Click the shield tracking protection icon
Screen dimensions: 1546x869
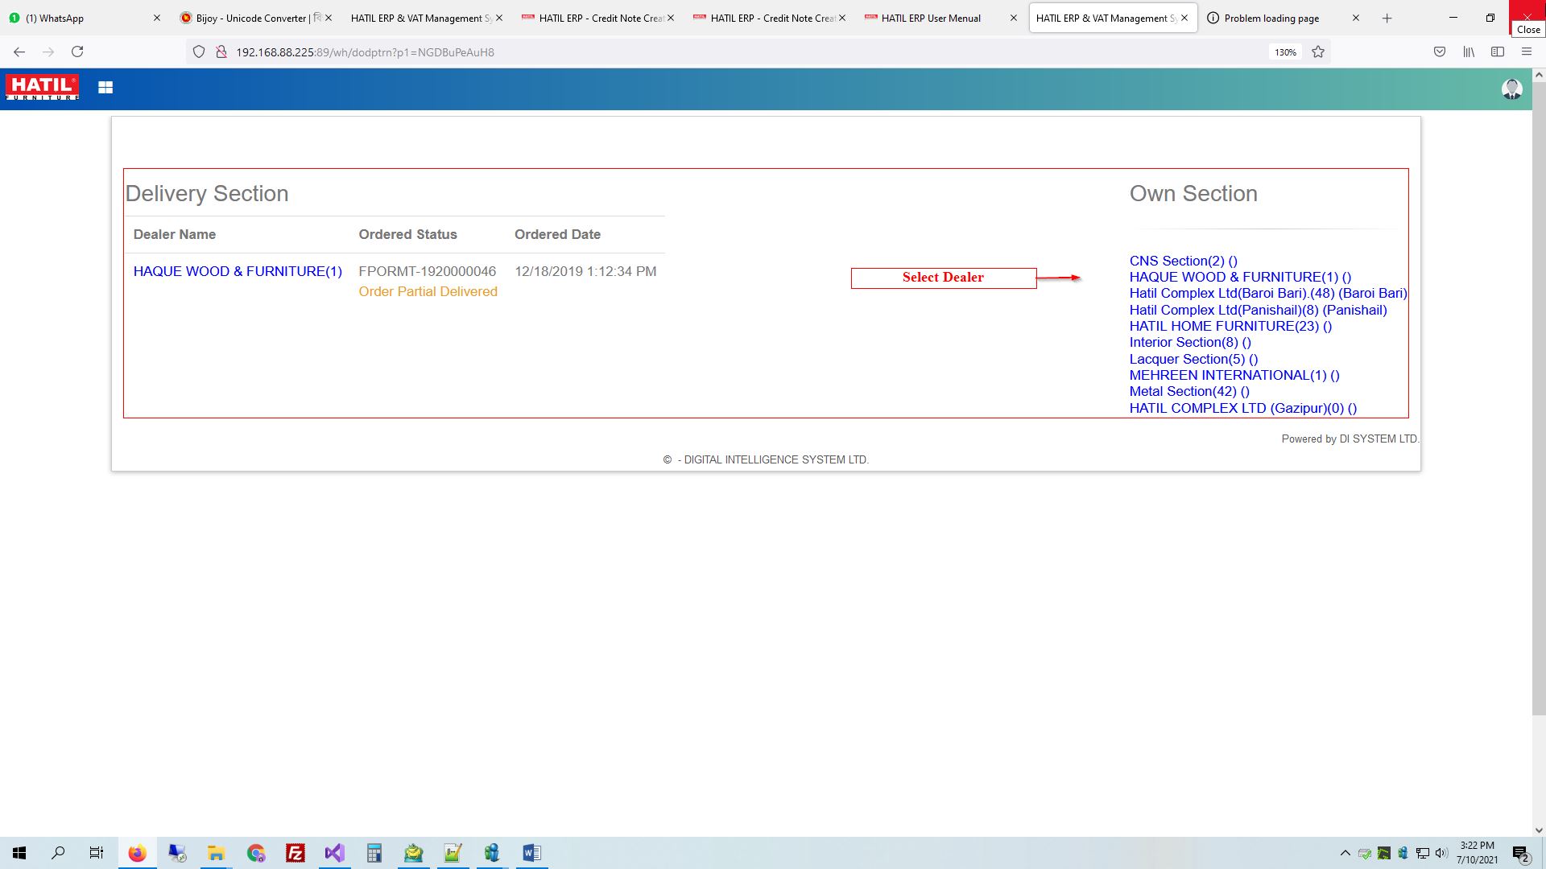199,51
